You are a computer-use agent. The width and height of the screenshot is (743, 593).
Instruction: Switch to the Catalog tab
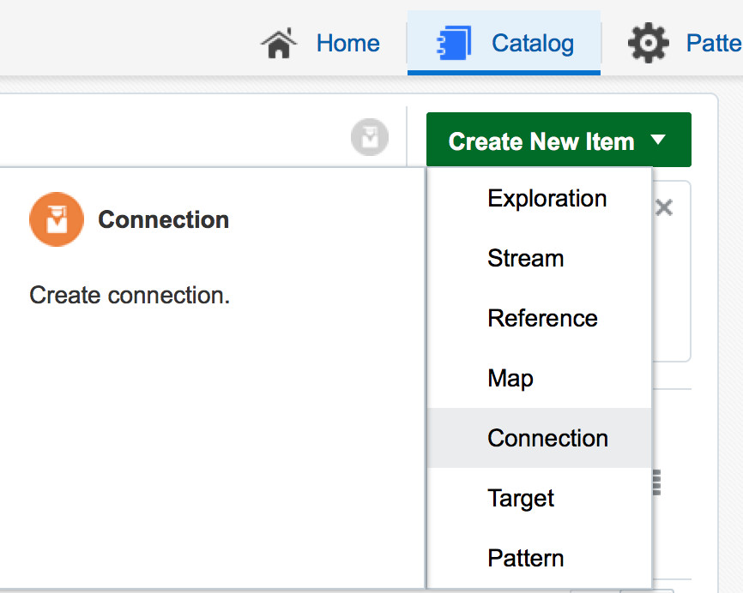click(504, 43)
